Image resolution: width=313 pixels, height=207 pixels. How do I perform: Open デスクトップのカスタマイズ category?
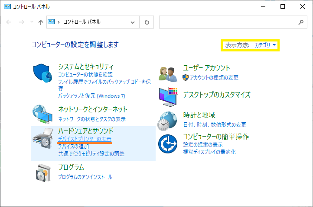(x=217, y=95)
